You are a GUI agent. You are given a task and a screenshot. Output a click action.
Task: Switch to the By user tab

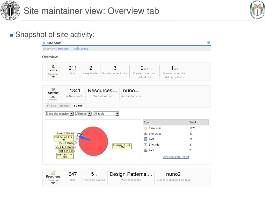tap(65, 106)
